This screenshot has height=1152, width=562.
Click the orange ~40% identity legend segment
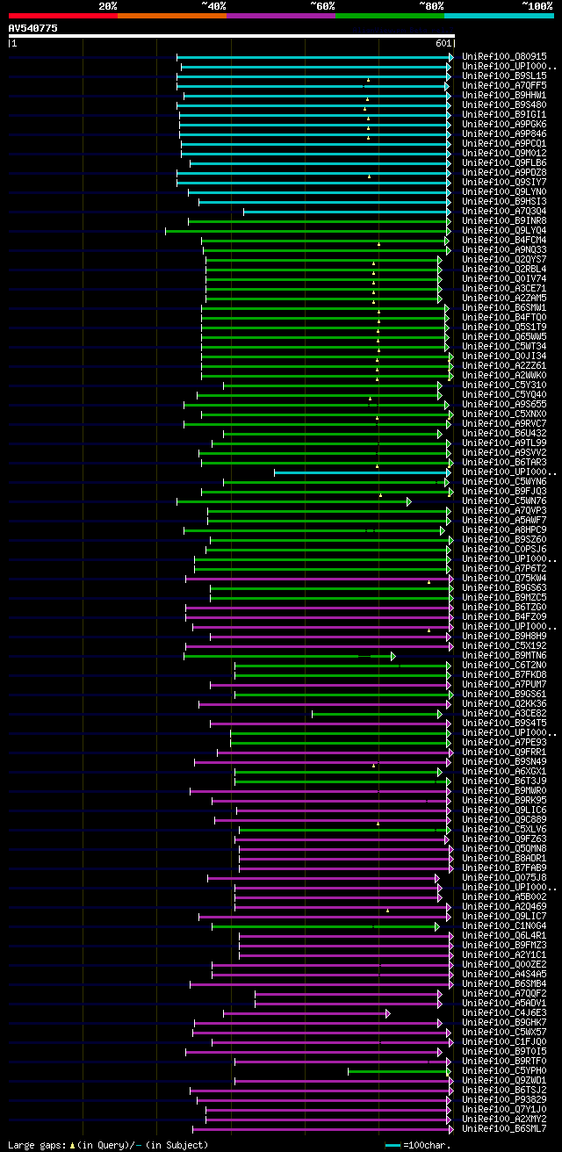click(171, 15)
